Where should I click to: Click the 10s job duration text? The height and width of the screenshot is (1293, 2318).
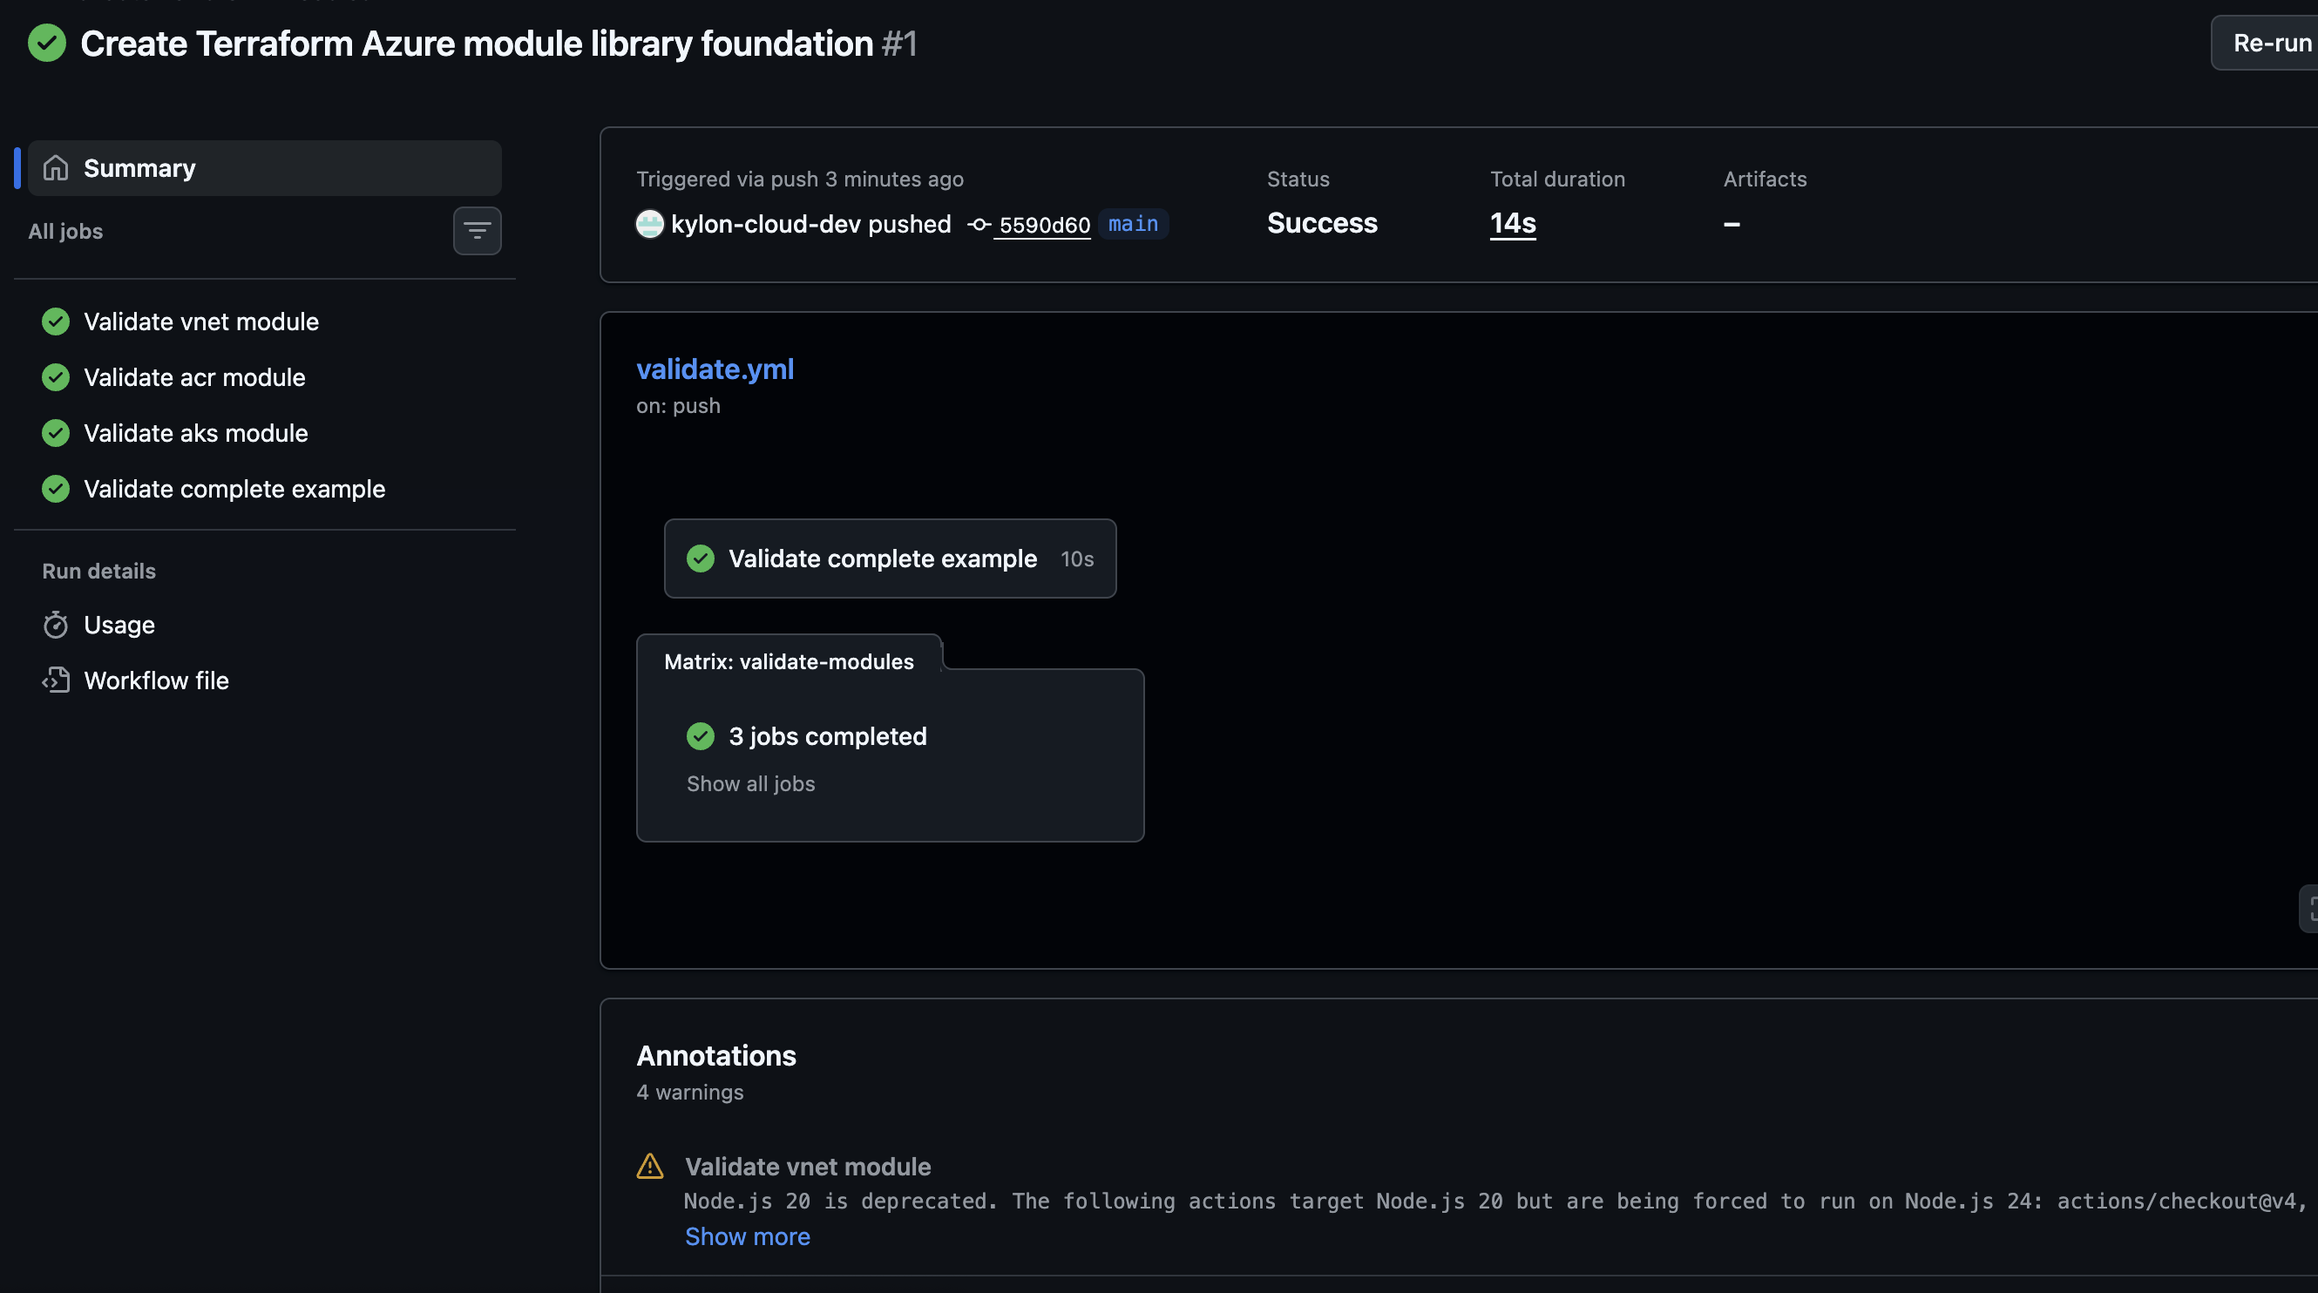coord(1076,558)
